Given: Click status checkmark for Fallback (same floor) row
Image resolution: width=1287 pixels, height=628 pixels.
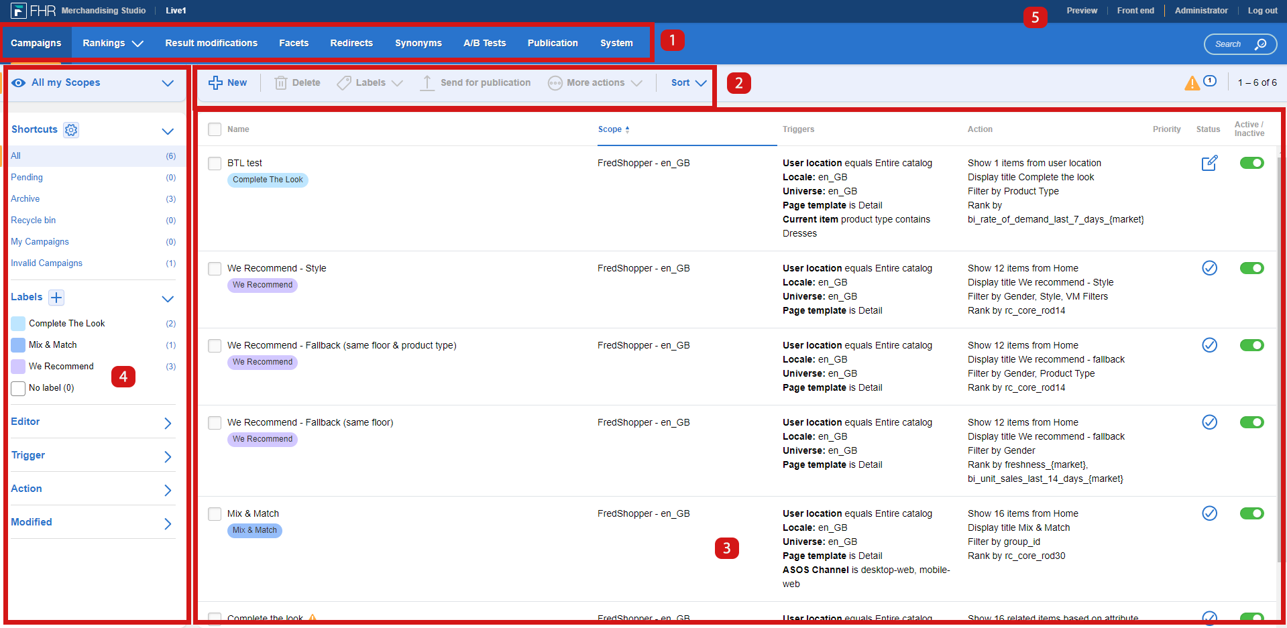Looking at the screenshot, I should [x=1209, y=422].
